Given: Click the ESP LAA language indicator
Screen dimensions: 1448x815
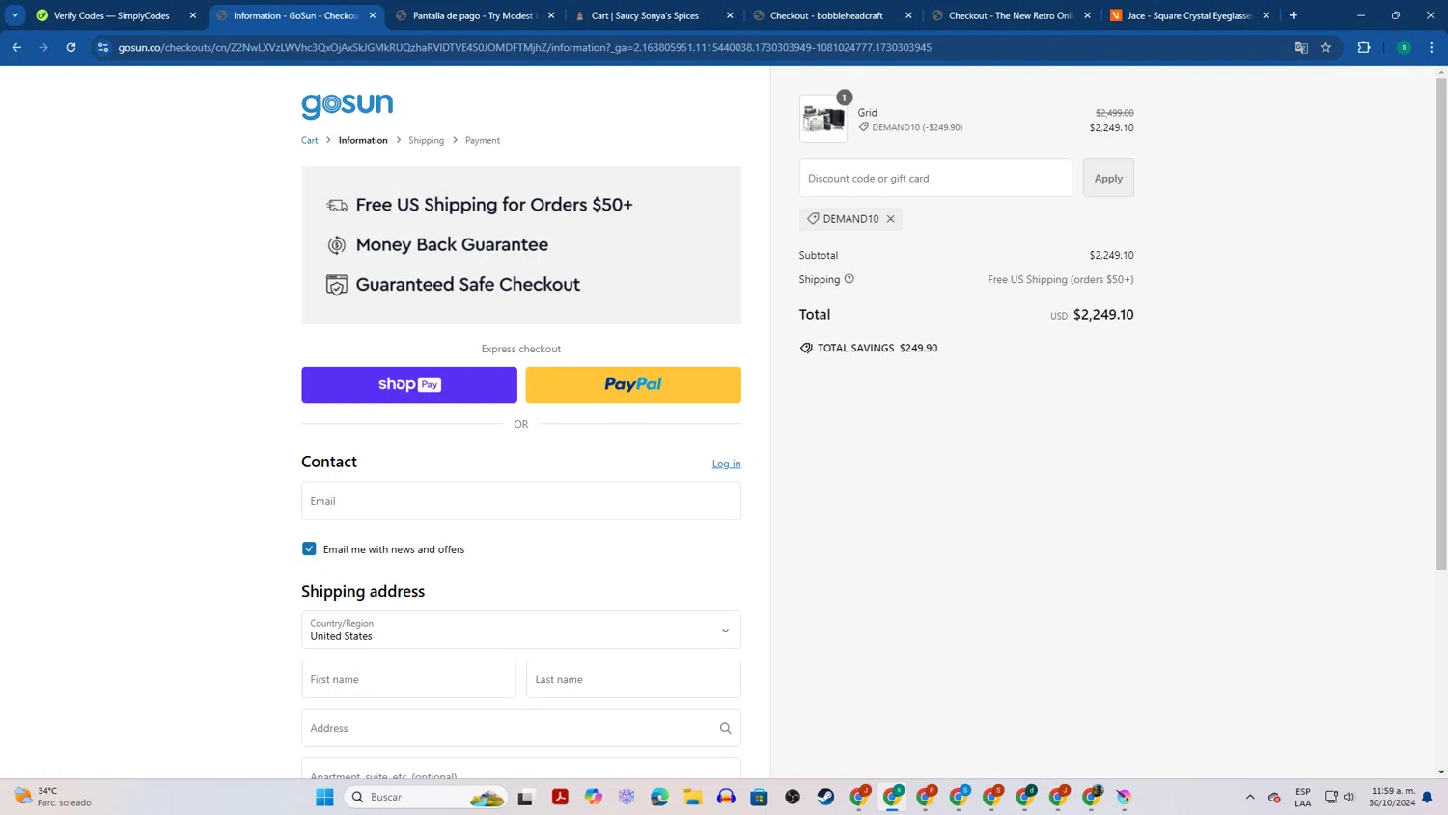Looking at the screenshot, I should tap(1303, 797).
